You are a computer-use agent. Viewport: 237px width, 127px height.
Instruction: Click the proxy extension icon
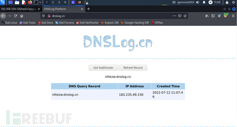pos(226,15)
